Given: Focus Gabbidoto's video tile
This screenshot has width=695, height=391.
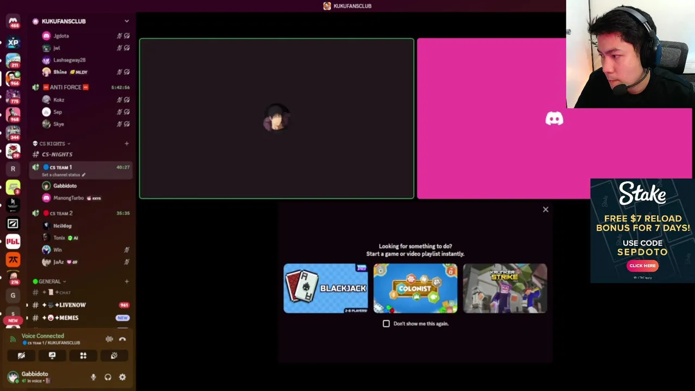Looking at the screenshot, I should click(276, 118).
